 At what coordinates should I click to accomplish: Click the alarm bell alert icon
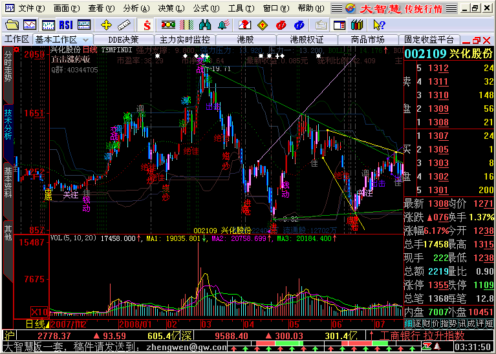click(x=223, y=25)
